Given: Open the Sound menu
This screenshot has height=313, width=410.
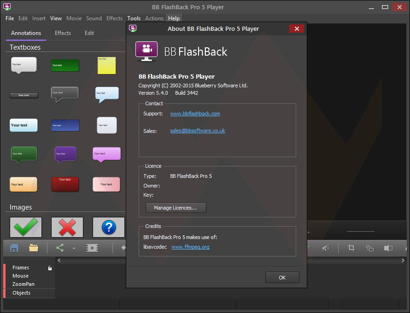Looking at the screenshot, I should (94, 18).
